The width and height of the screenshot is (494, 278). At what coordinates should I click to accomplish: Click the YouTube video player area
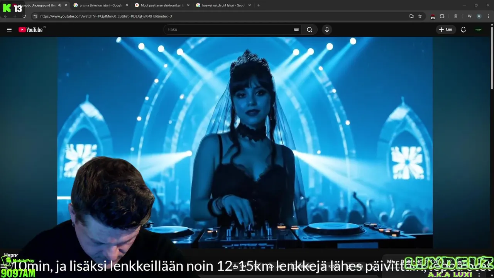coord(245,143)
